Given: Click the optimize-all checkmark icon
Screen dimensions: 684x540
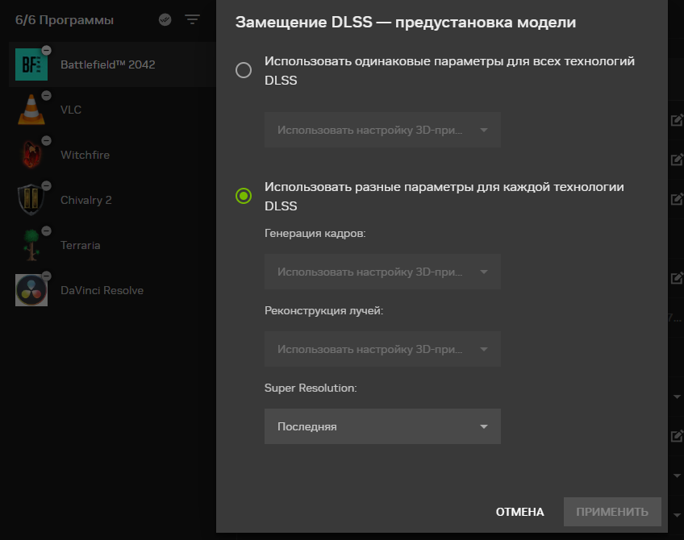Looking at the screenshot, I should (x=165, y=19).
